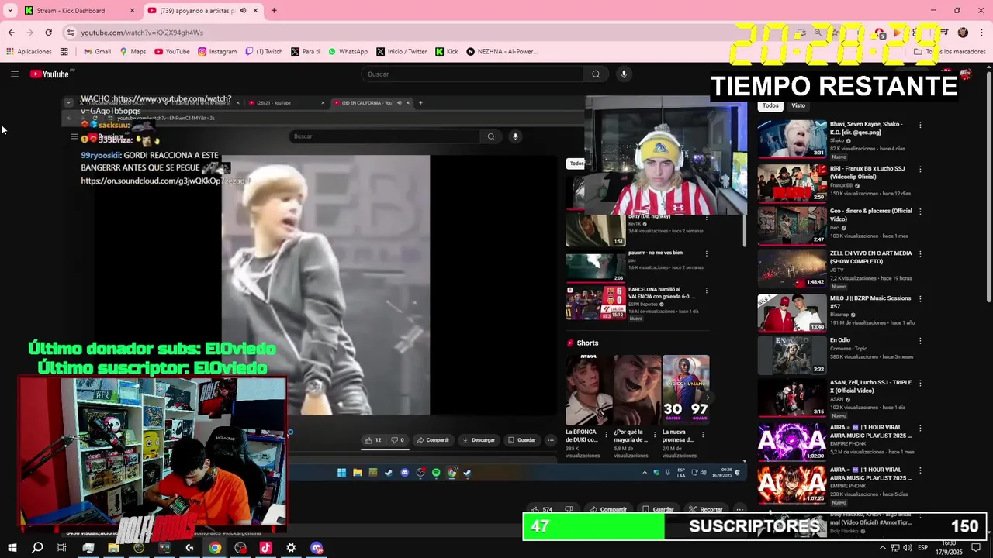Open more options for Bhavi K.O. video

point(920,125)
